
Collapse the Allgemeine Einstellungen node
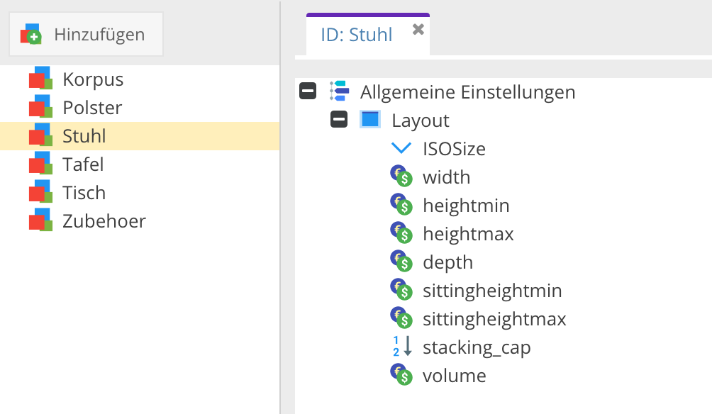[x=308, y=91]
